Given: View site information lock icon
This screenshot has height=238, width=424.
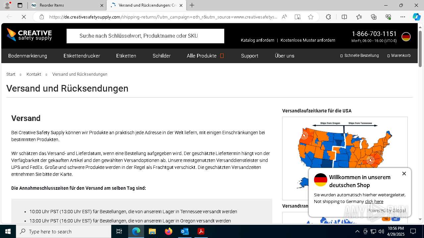Looking at the screenshot, I should tap(41, 17).
